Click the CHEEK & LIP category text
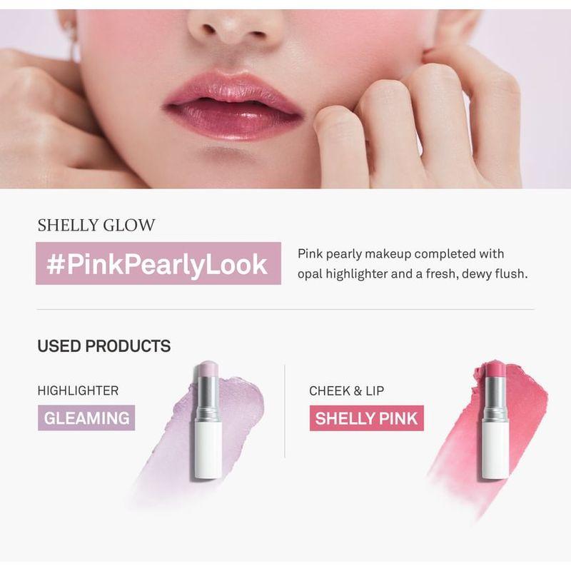Image resolution: width=571 pixels, height=571 pixels. click(x=346, y=390)
